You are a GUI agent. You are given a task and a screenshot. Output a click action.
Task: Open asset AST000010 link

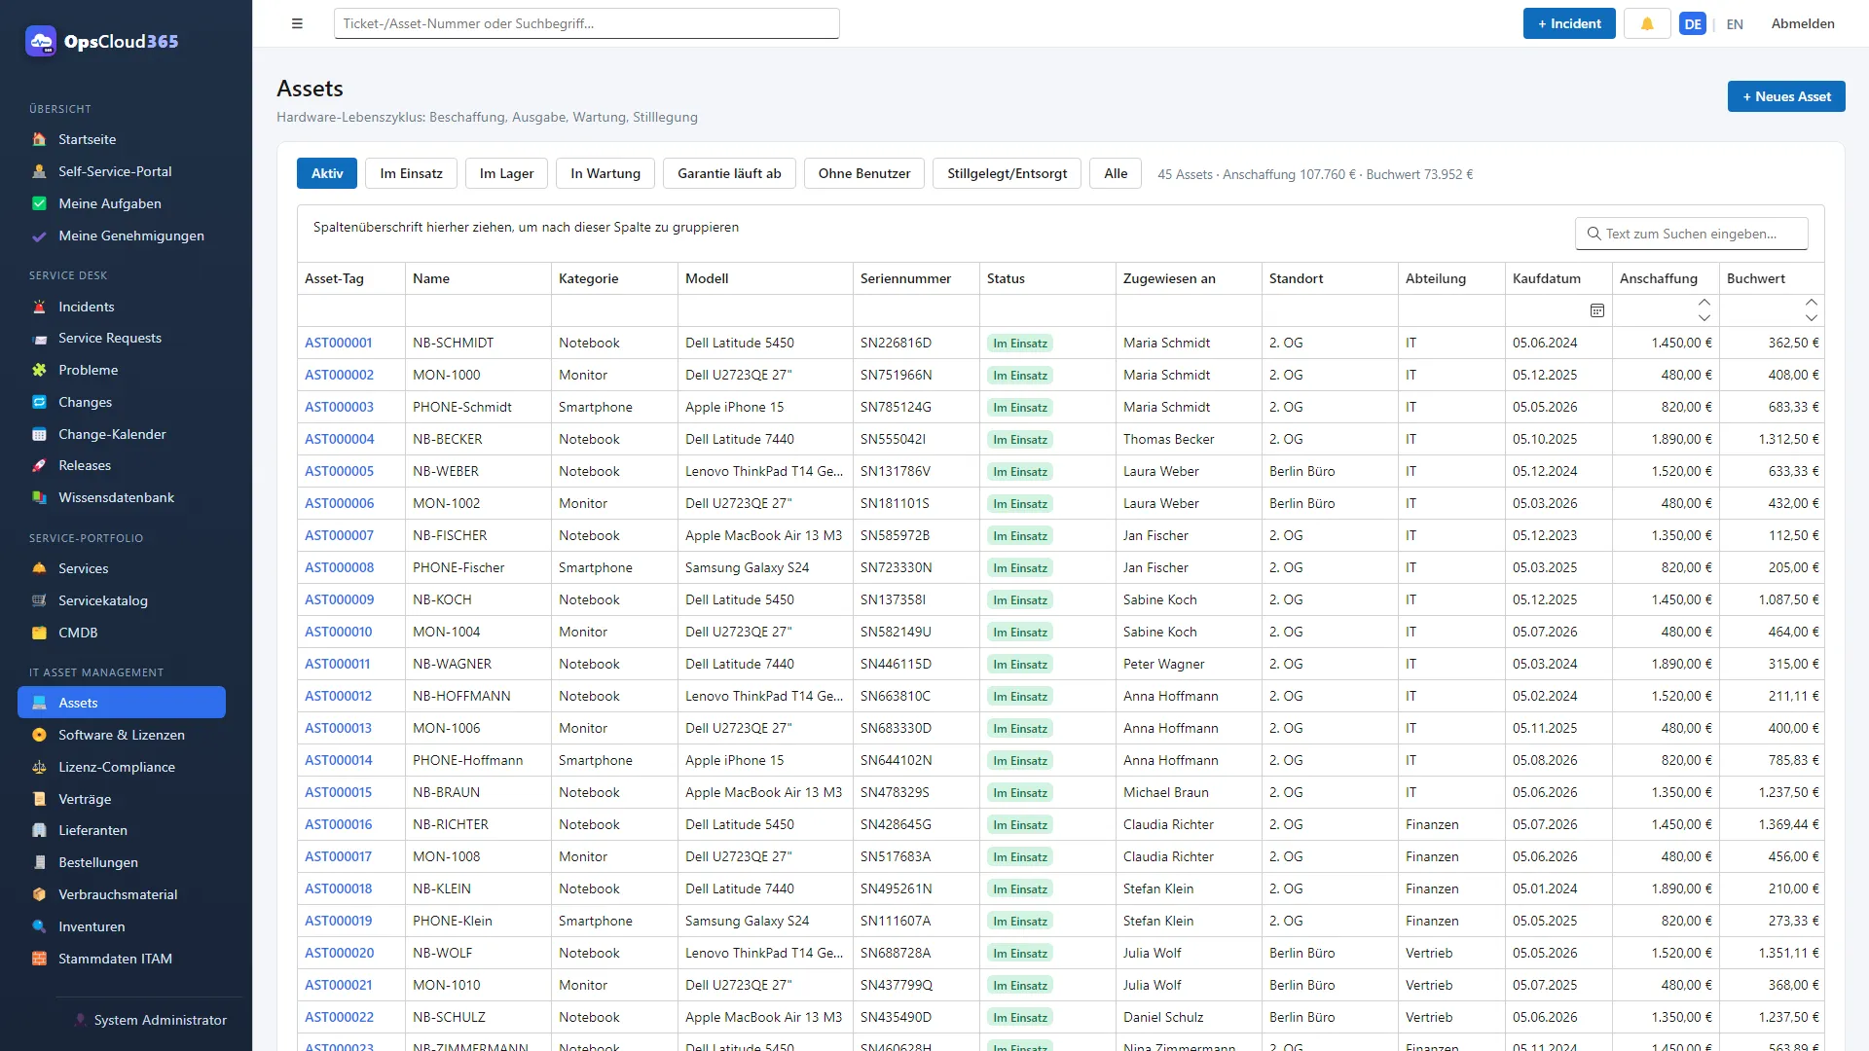tap(338, 632)
